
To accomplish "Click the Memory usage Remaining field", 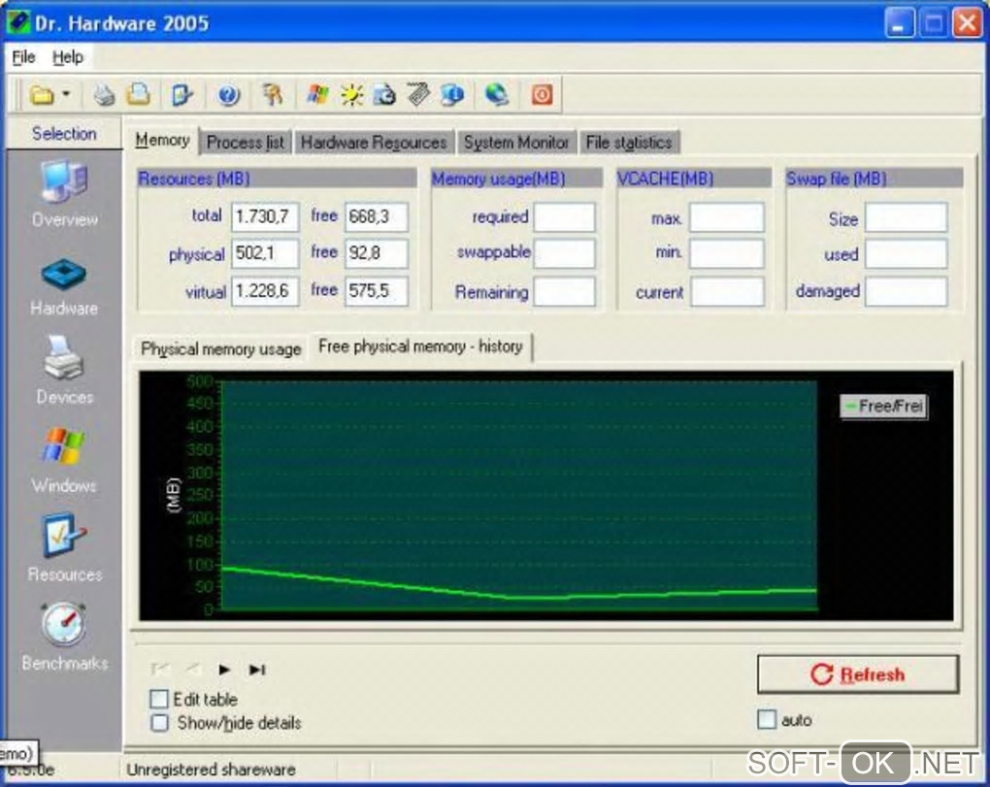I will (564, 291).
